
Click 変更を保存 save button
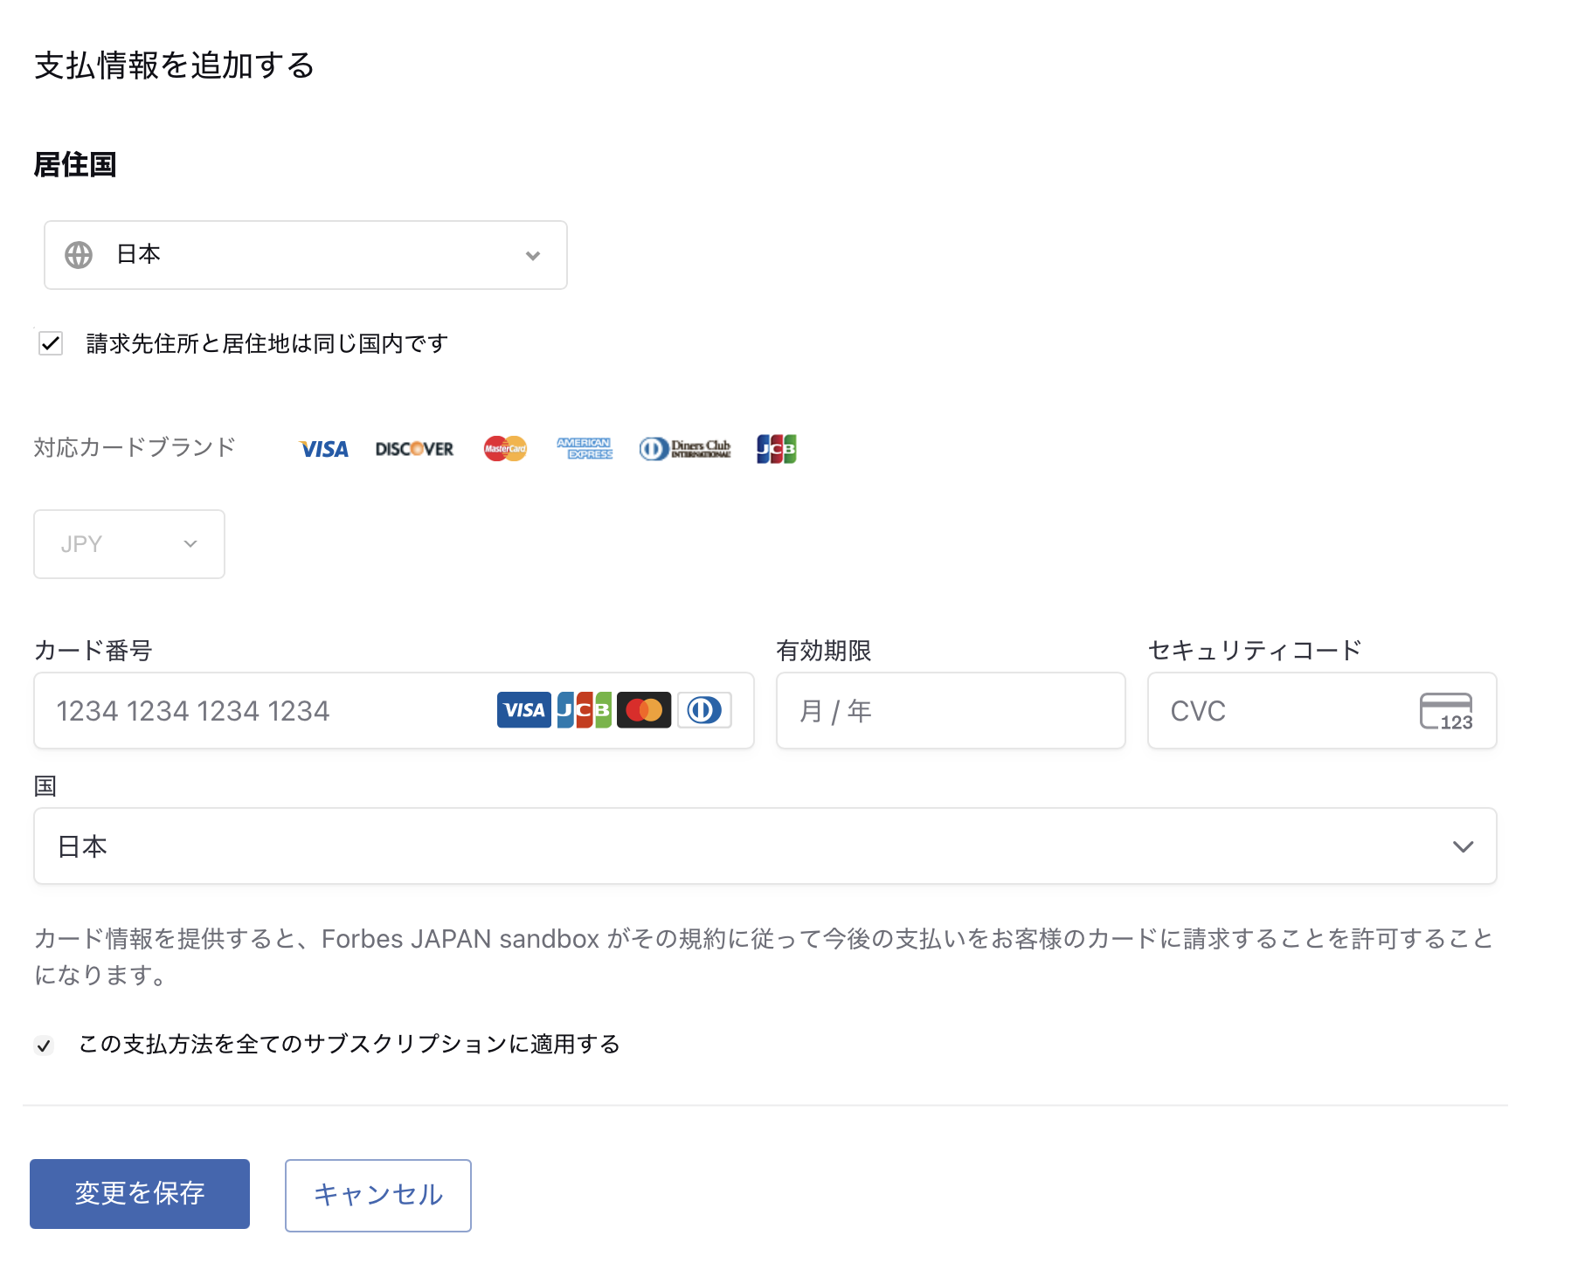click(x=140, y=1194)
